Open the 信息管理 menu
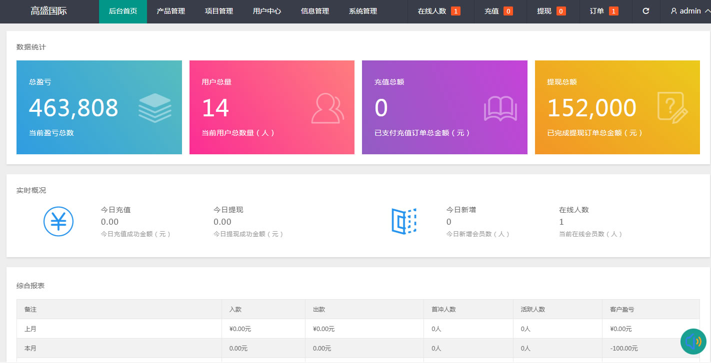Image resolution: width=711 pixels, height=363 pixels. point(315,11)
